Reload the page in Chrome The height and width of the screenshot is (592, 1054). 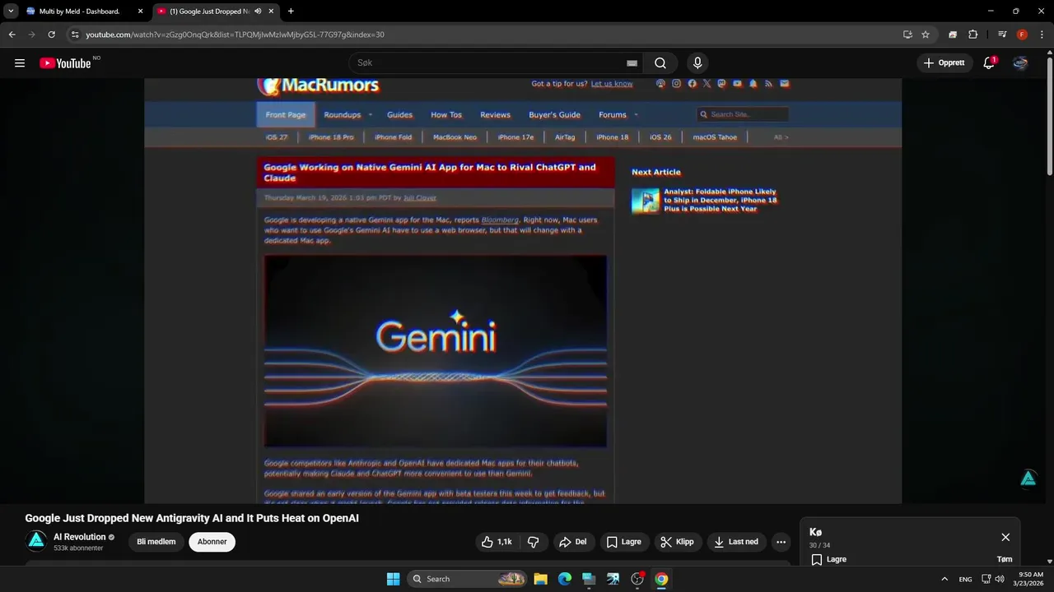click(51, 35)
